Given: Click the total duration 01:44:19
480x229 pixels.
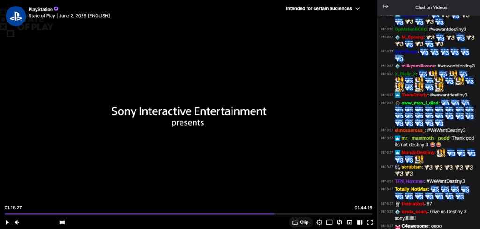Looking at the screenshot, I should 363,207.
